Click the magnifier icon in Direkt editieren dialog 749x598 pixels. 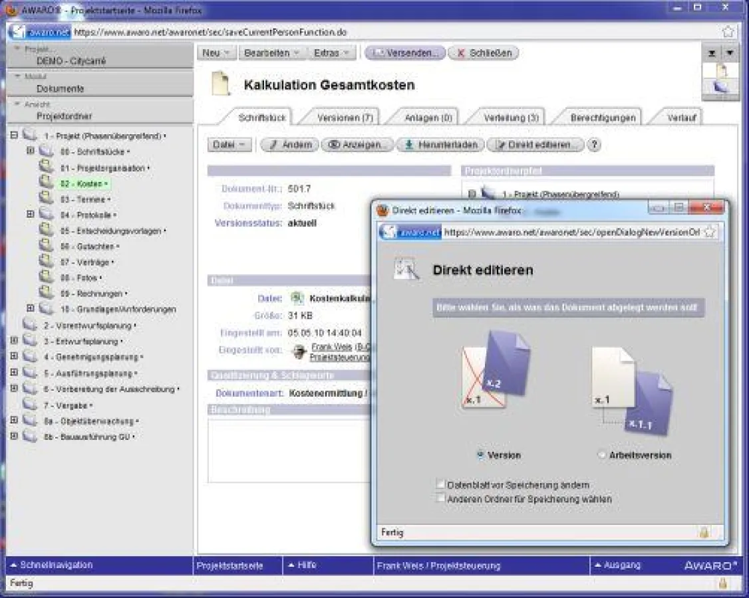coord(406,270)
